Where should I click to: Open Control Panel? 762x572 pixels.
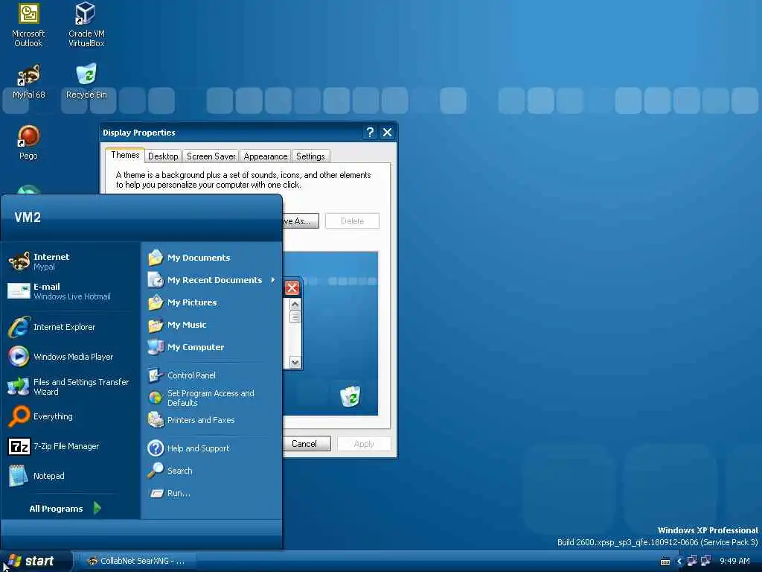point(211,375)
